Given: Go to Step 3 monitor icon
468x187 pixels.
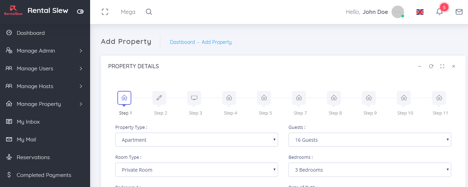Looking at the screenshot, I should (x=194, y=98).
